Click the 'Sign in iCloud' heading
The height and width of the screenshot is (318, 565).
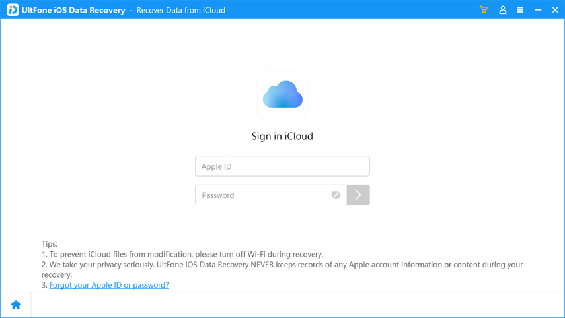(x=282, y=137)
